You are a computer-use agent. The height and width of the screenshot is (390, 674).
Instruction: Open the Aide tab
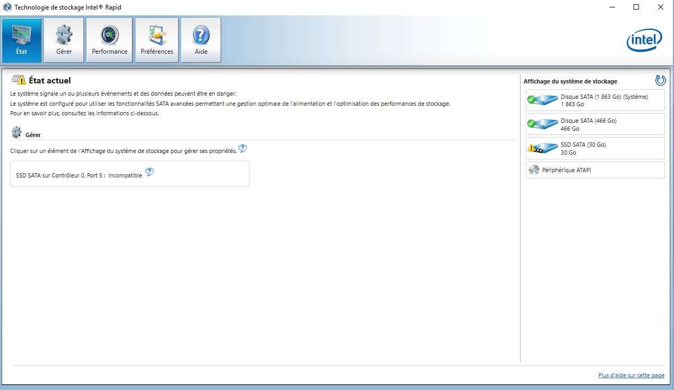point(201,40)
